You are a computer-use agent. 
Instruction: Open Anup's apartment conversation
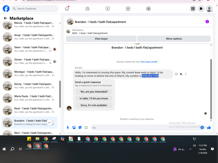[29, 37]
